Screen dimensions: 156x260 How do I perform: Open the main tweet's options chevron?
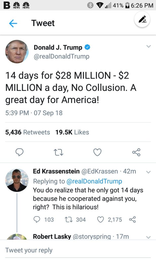(x=148, y=46)
